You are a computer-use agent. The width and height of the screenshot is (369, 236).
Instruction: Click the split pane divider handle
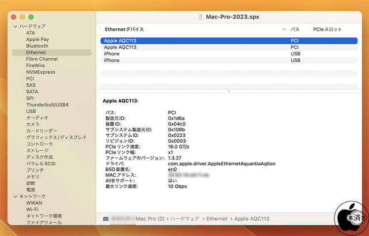[x=229, y=91]
